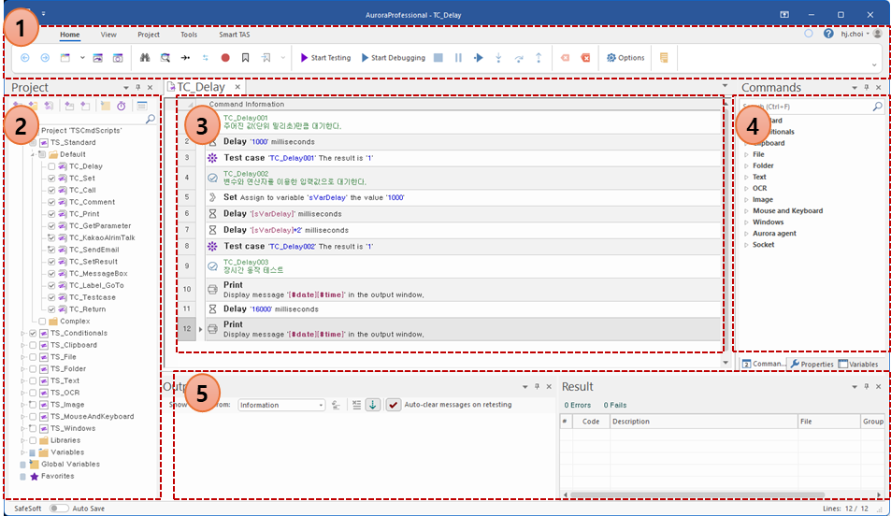The width and height of the screenshot is (891, 516).
Task: Click the scroll-to-end down arrow in Output
Action: click(x=373, y=405)
